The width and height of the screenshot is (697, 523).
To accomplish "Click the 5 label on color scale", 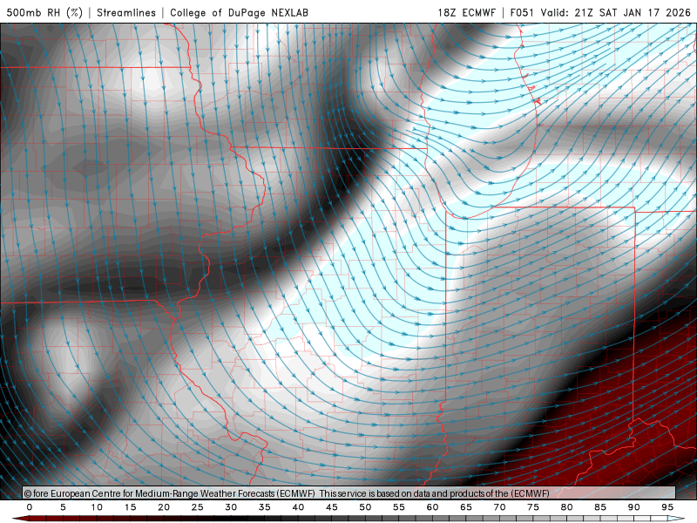I will point(63,507).
